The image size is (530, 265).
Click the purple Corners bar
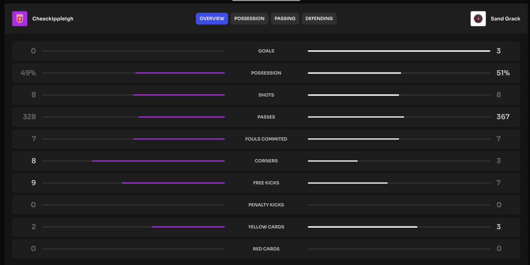[x=158, y=161]
